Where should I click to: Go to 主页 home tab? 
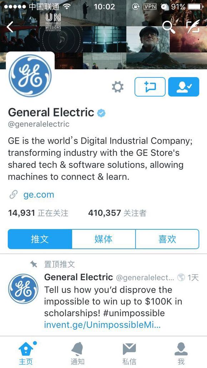(26, 353)
